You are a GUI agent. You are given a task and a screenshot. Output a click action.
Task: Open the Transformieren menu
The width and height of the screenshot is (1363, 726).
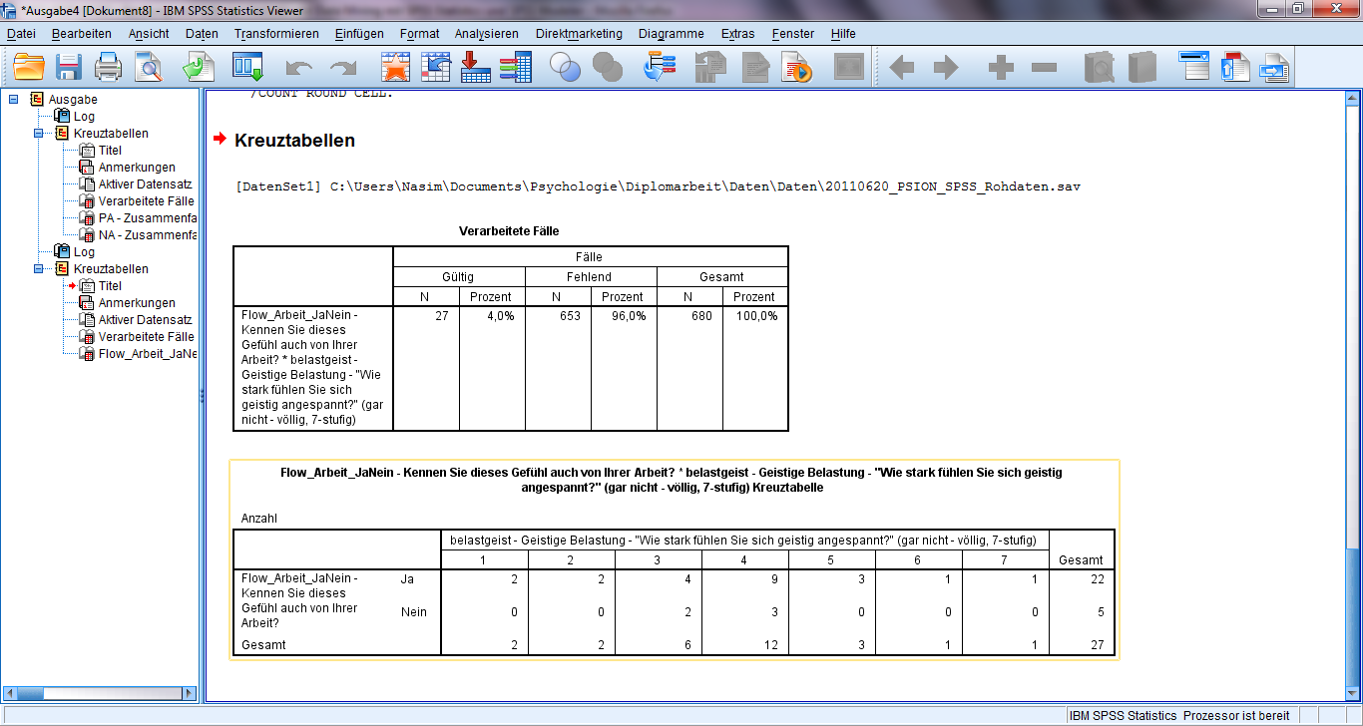click(x=276, y=34)
